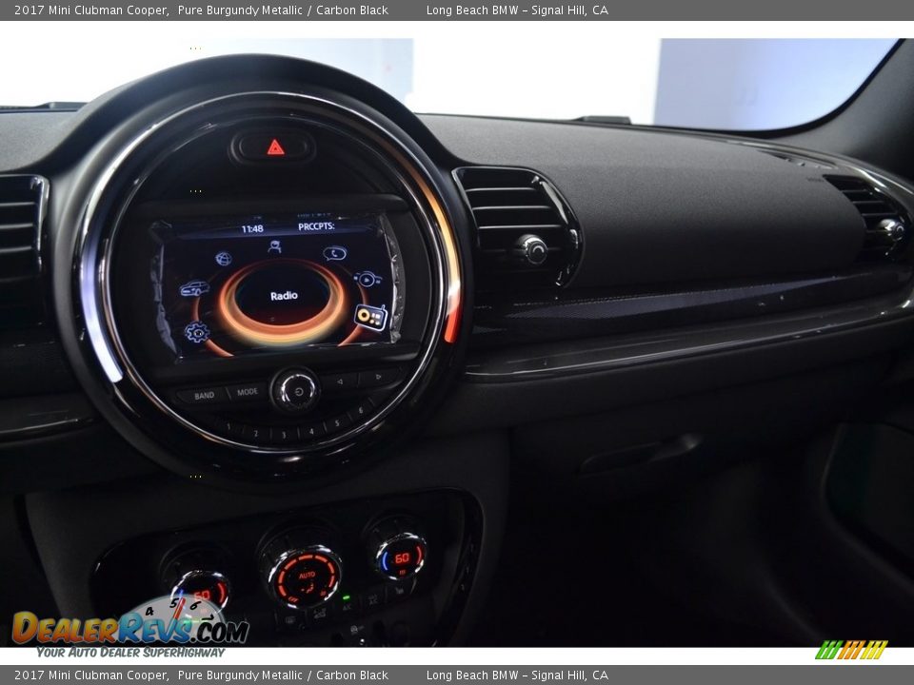Tap Radio in the center display

285,294
